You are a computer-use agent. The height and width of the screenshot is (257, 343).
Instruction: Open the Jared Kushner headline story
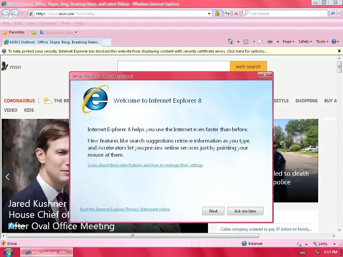[x=38, y=215]
